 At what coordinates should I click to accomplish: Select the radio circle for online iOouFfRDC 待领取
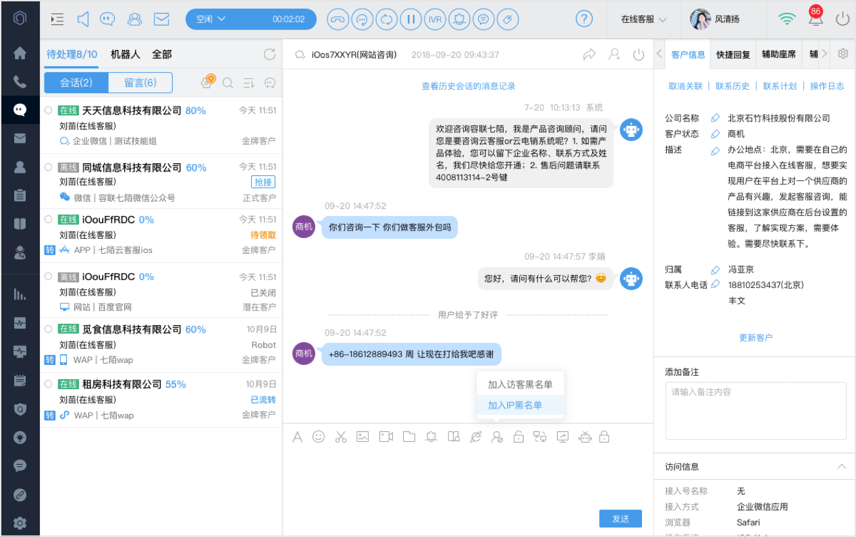point(48,219)
